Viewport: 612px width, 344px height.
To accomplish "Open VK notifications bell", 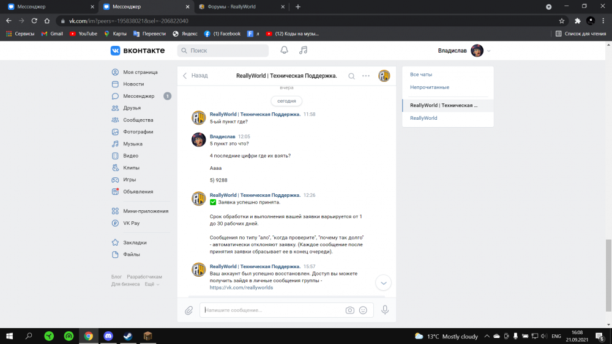I will 284,50.
